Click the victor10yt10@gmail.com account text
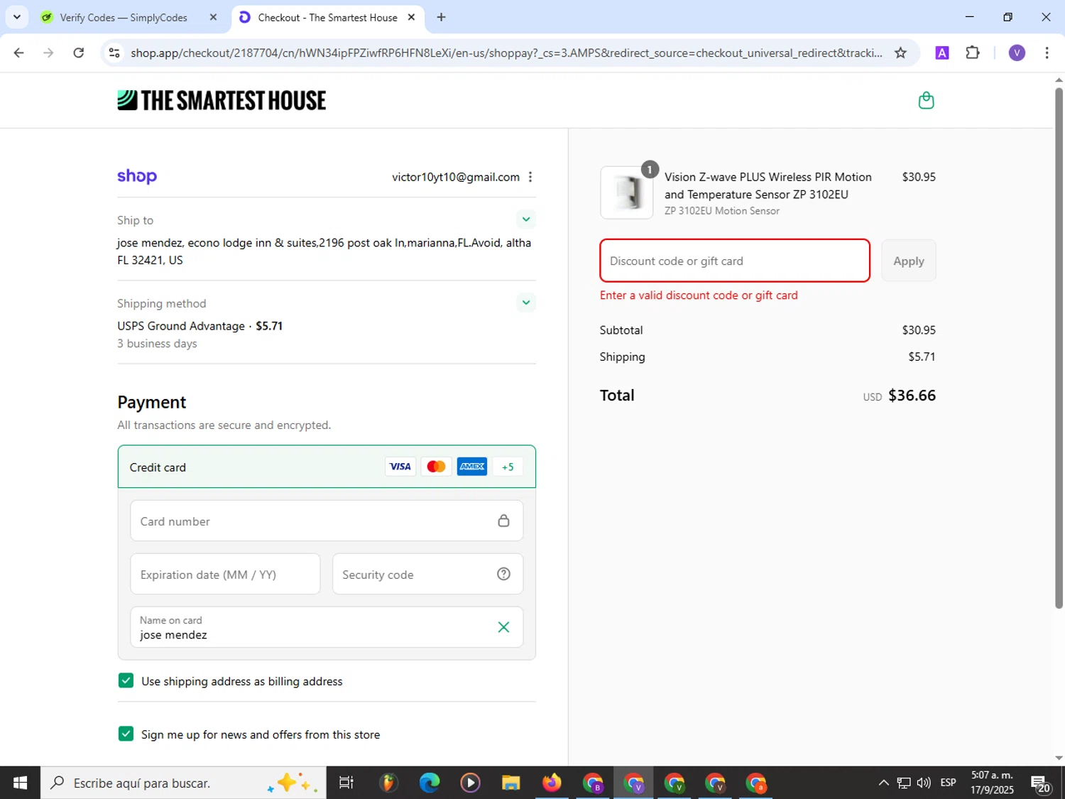 pos(456,177)
